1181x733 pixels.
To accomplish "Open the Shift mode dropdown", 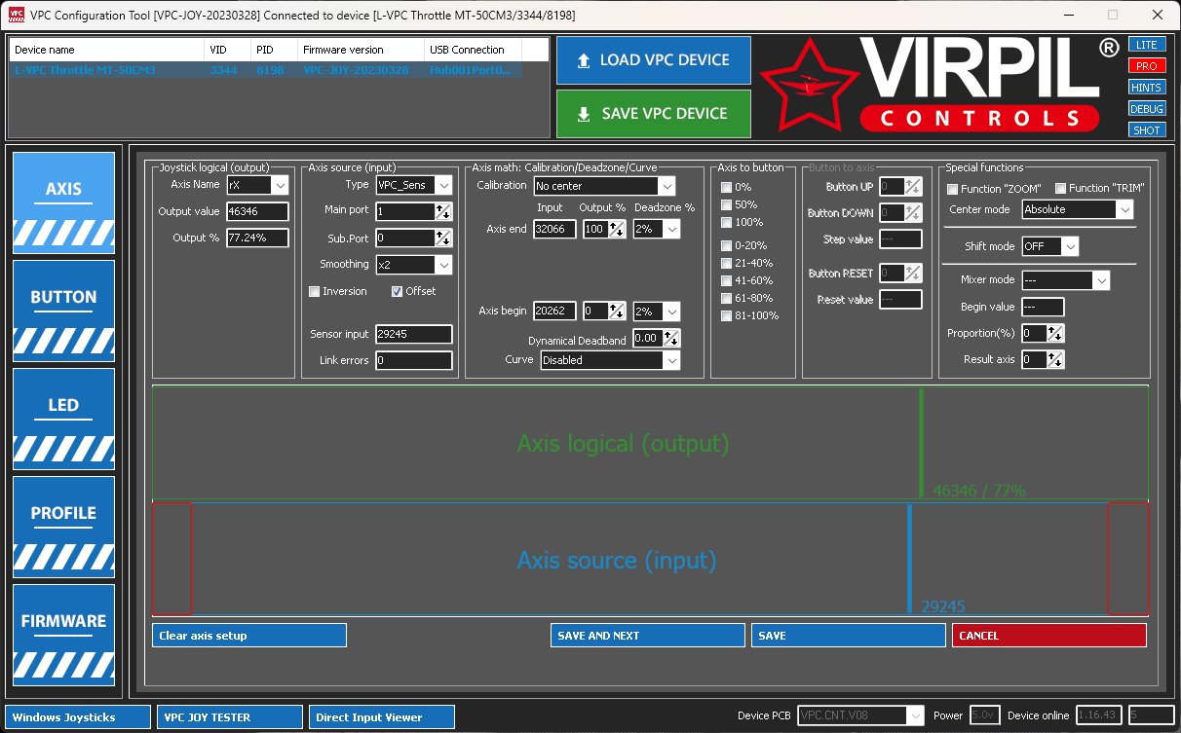I will [x=1049, y=246].
